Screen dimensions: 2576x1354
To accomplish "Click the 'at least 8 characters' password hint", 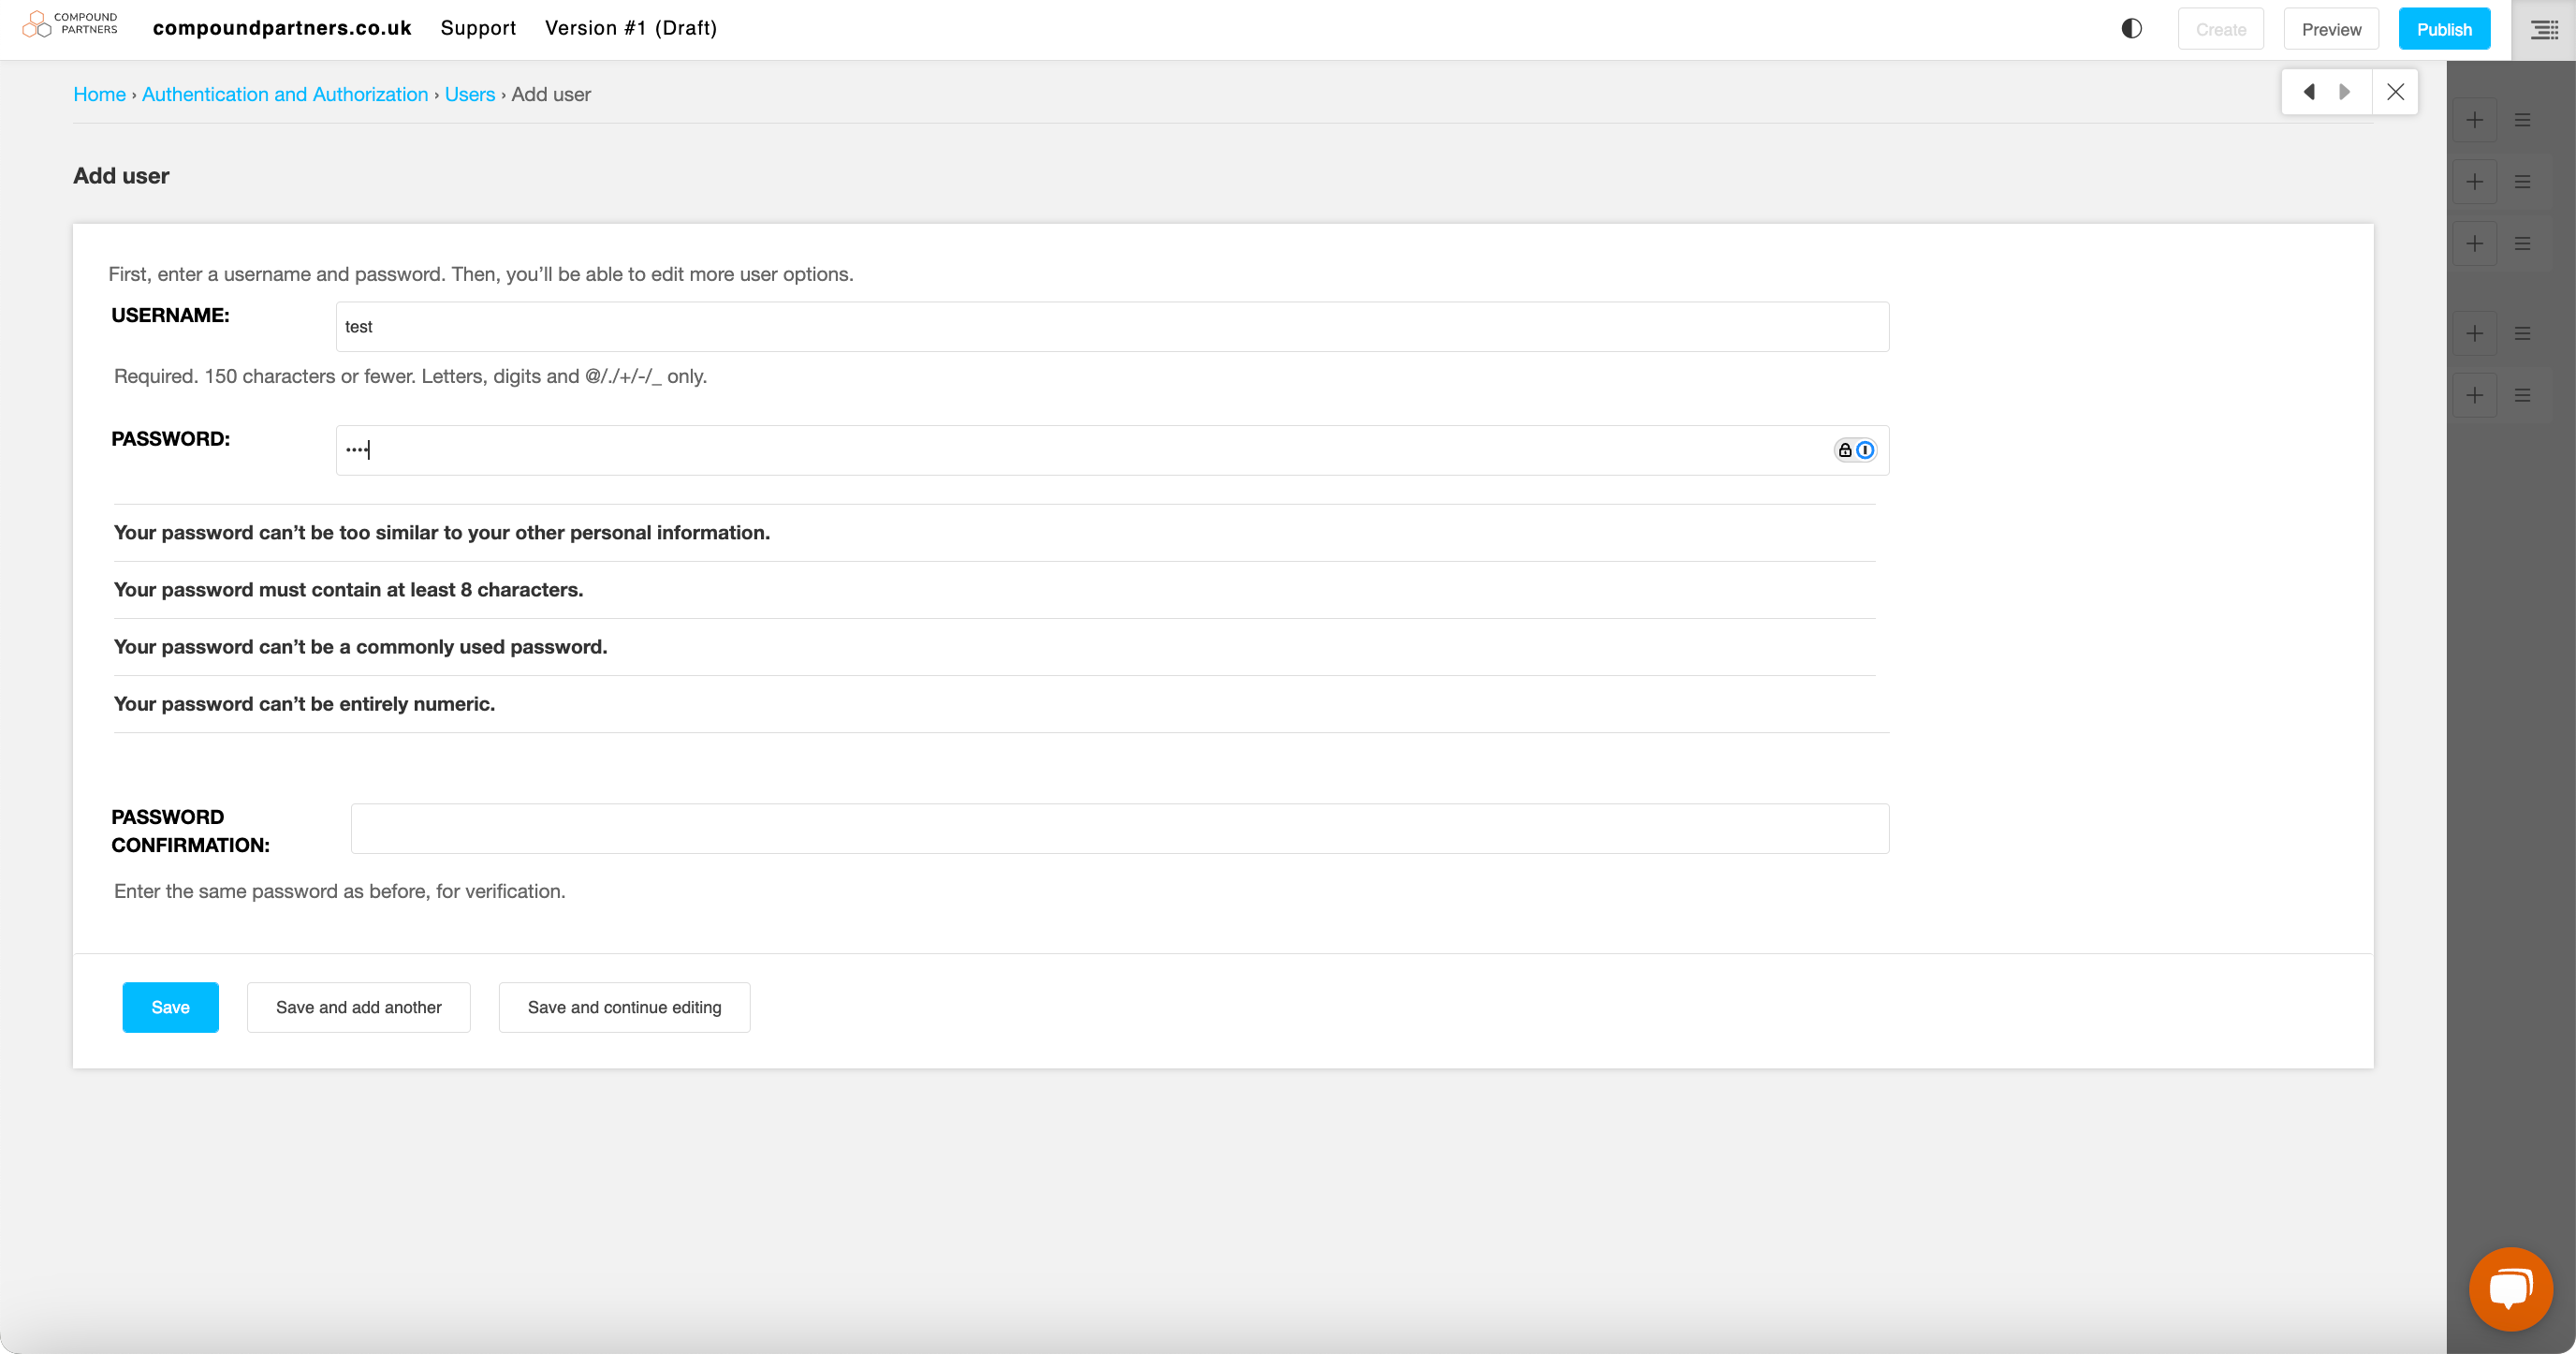I will 348,590.
